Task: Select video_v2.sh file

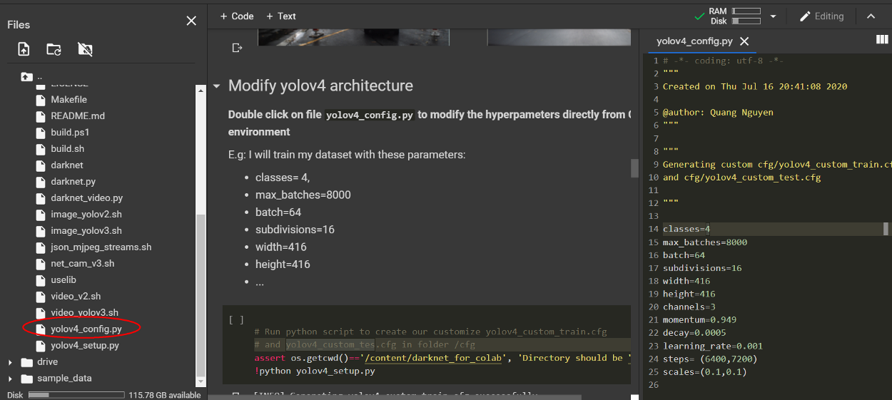Action: (76, 296)
